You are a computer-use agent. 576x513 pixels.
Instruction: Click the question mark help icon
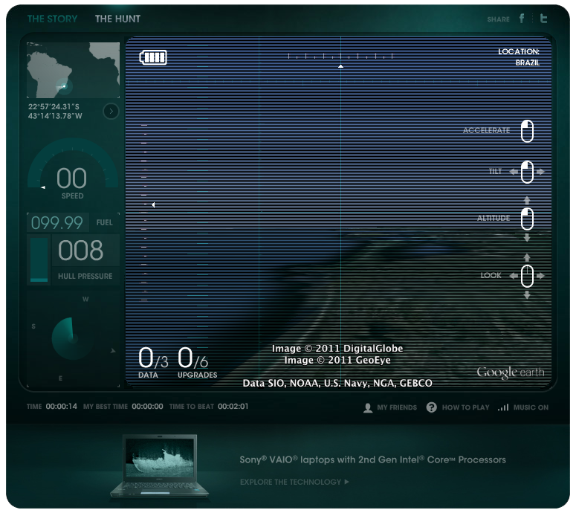point(432,407)
